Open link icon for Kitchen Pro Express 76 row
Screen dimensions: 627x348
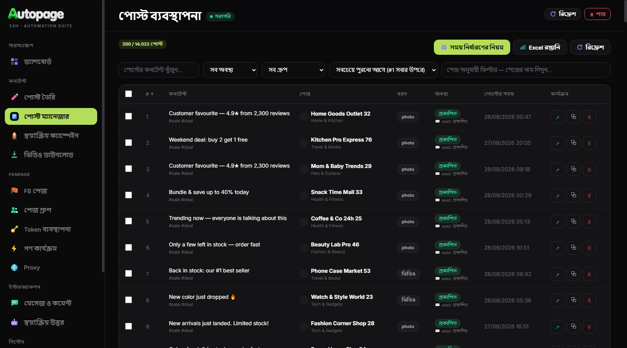(557, 143)
